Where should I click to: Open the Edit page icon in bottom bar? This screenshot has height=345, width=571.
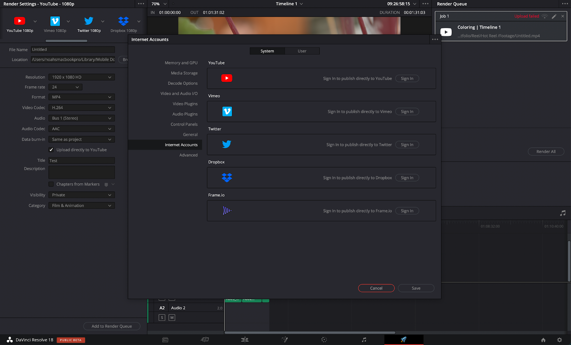click(245, 340)
